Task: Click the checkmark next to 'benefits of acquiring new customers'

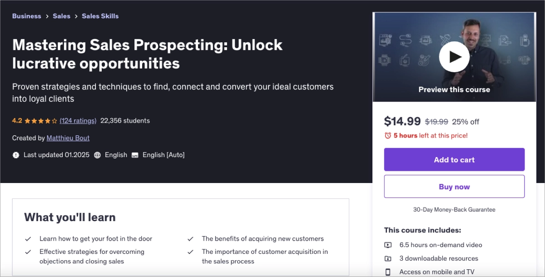Action: click(x=191, y=239)
